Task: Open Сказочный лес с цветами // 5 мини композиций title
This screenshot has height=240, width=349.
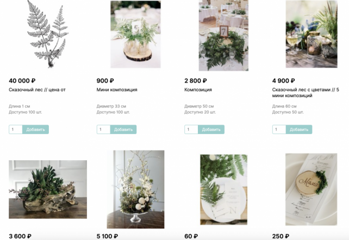Action: tap(306, 93)
